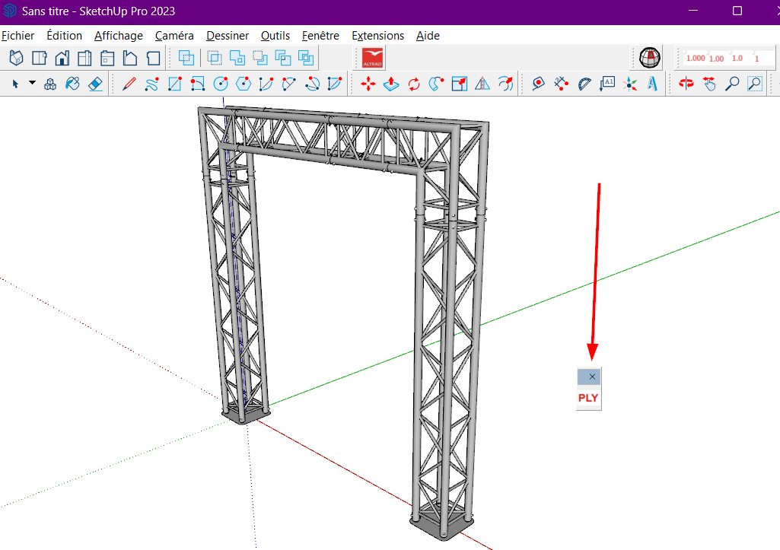Open the Caméra menu
780x550 pixels.
point(174,35)
